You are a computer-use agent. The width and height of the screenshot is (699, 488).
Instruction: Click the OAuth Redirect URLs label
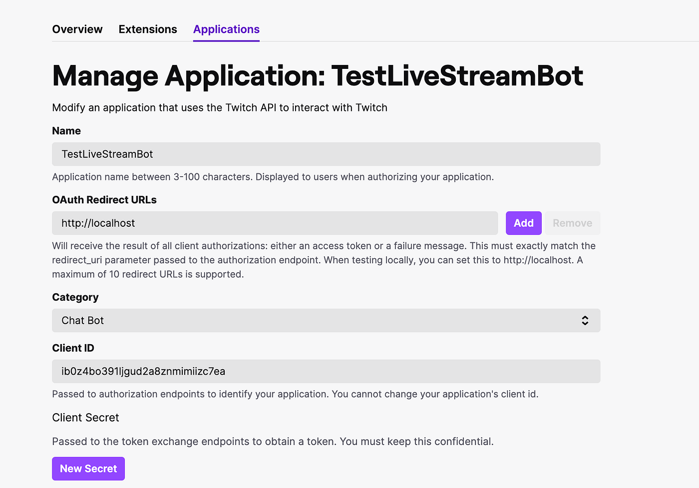[104, 200]
